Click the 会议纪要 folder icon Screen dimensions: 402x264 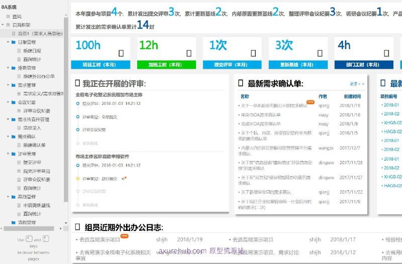tap(14, 102)
